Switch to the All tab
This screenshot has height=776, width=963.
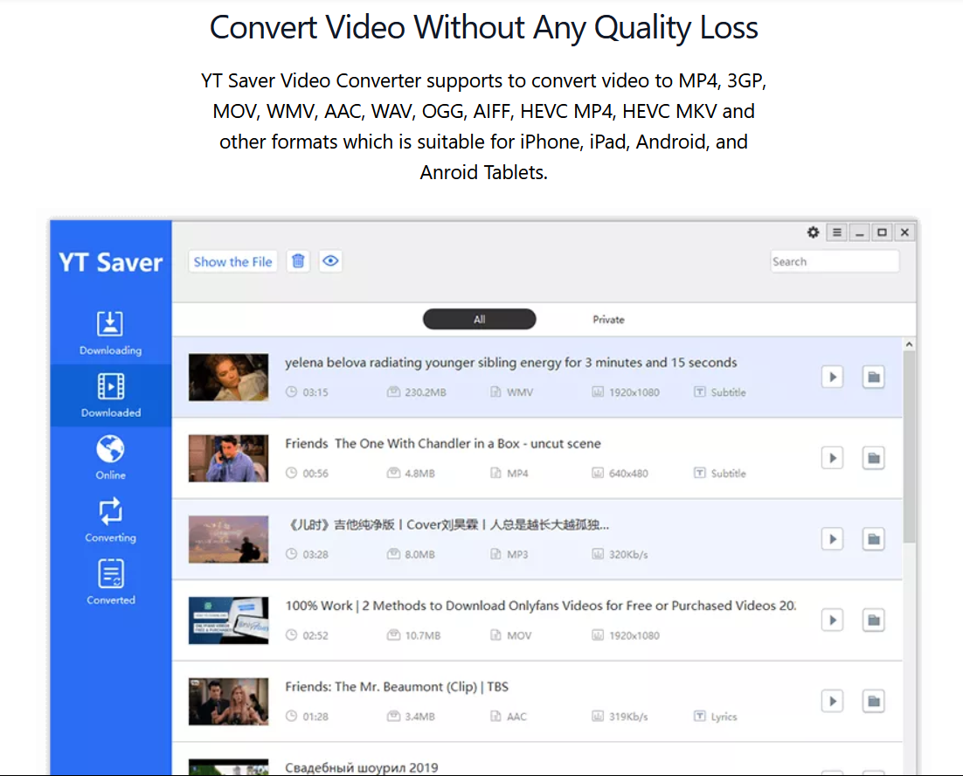coord(479,319)
